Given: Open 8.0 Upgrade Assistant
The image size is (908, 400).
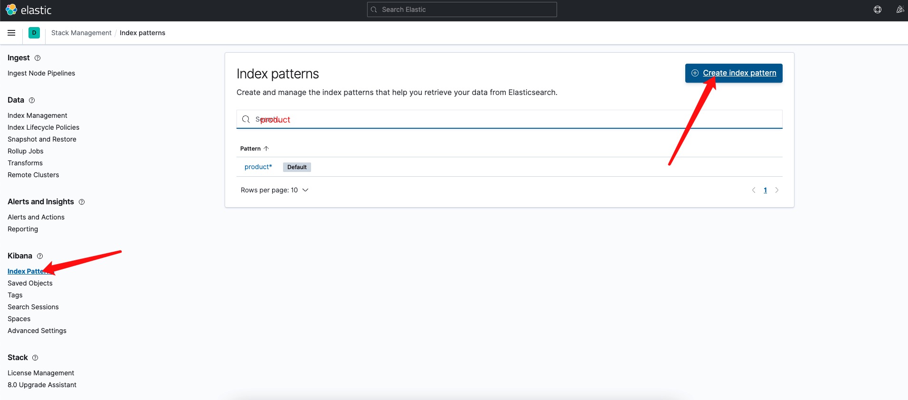Looking at the screenshot, I should (x=42, y=385).
